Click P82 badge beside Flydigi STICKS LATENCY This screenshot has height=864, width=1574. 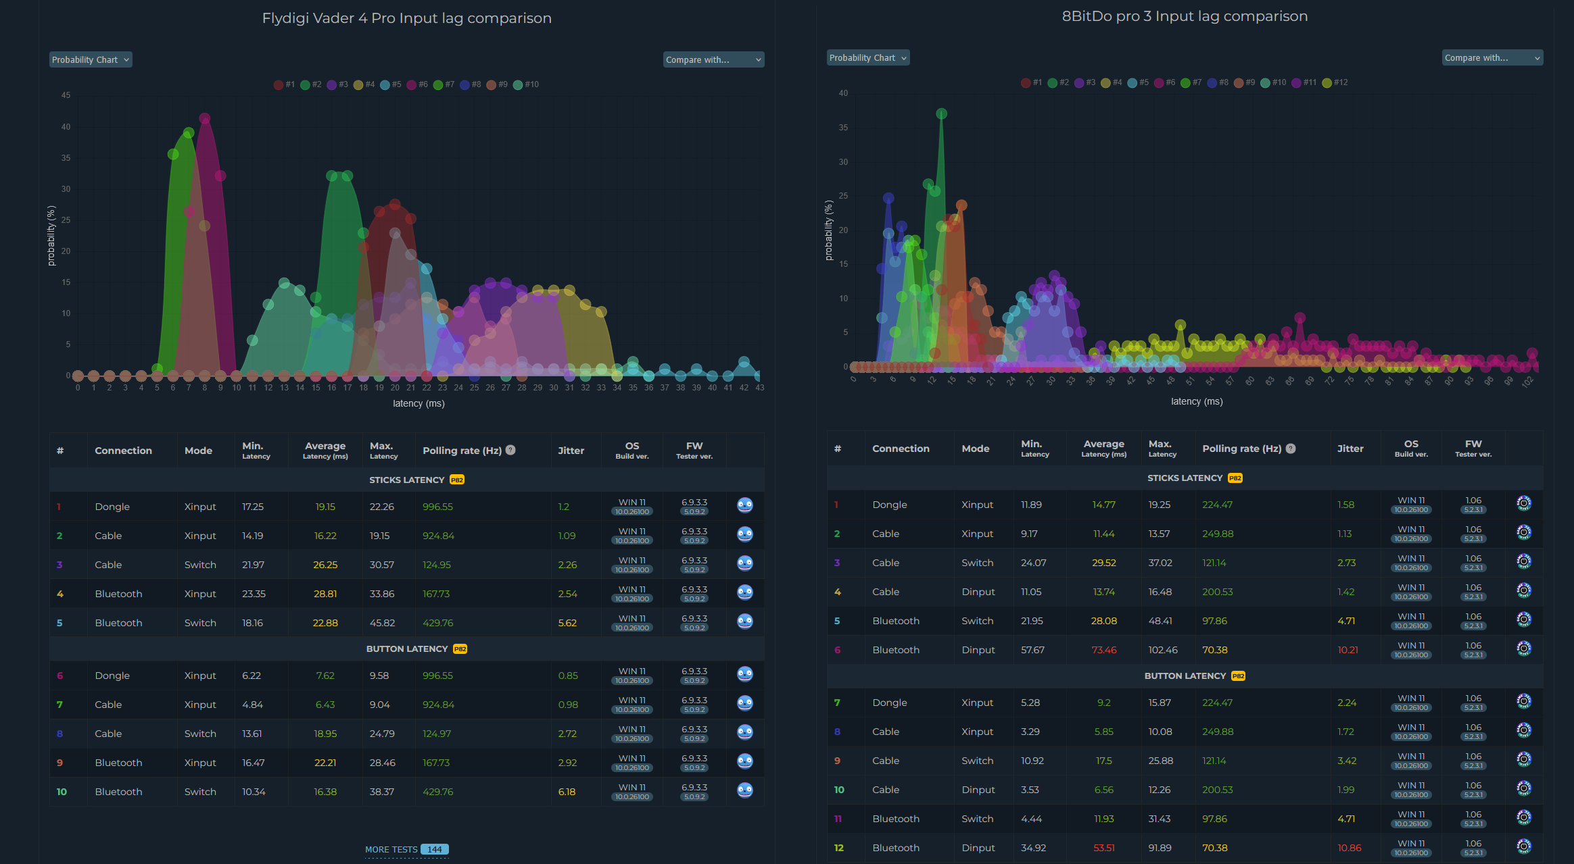(x=457, y=480)
